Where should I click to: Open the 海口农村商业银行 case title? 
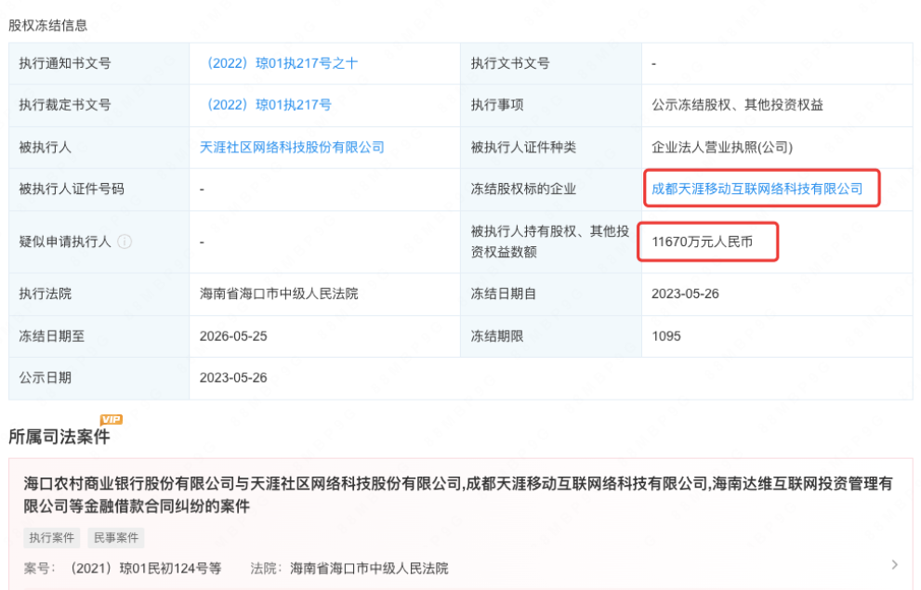click(458, 494)
